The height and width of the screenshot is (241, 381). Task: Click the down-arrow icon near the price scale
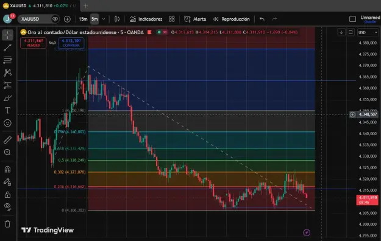click(x=341, y=32)
